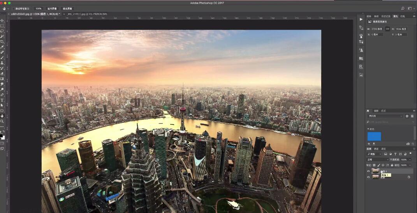
Task: Click the blue color swatch in Libraries
Action: click(x=374, y=136)
